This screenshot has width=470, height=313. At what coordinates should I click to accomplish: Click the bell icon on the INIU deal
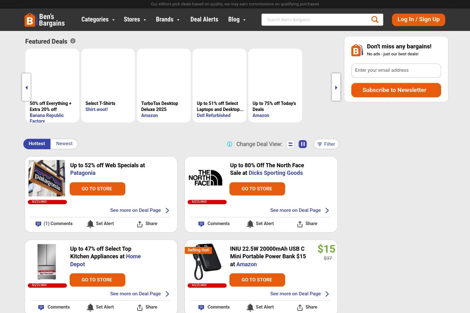(x=250, y=307)
